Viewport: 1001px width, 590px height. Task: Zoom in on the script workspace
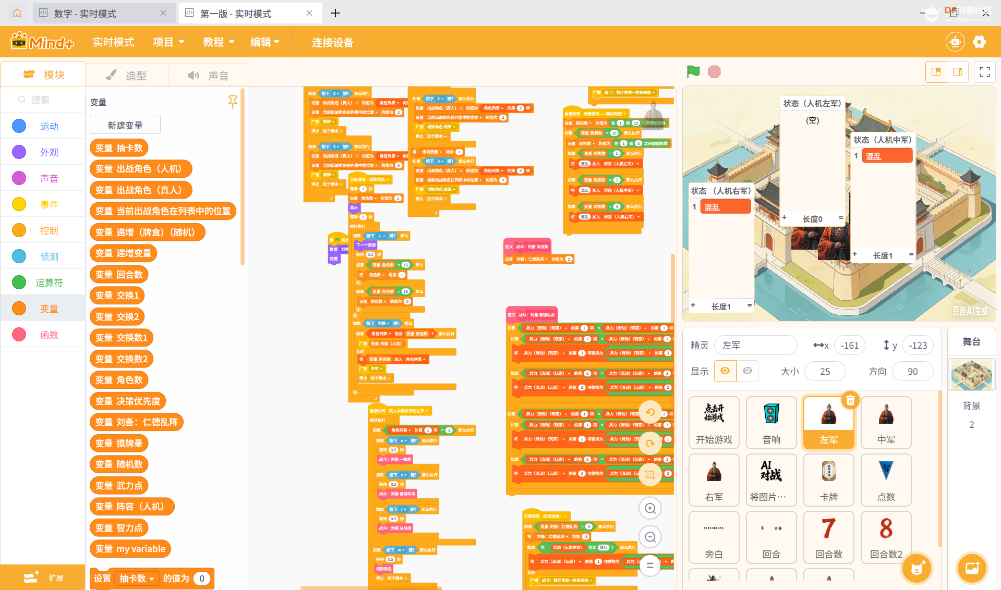pyautogui.click(x=650, y=508)
